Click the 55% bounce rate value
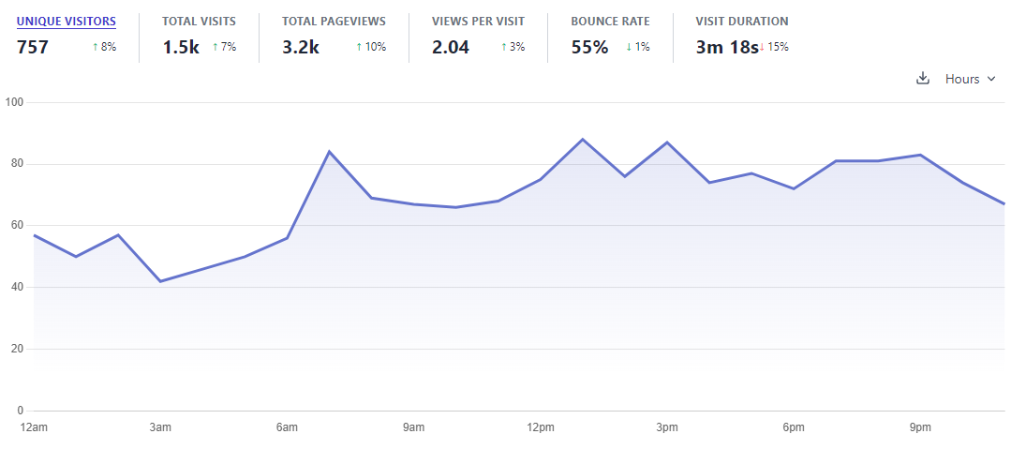Screen dimensions: 1011x449 [x=590, y=47]
